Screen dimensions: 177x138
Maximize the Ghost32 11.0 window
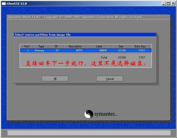(168, 3)
